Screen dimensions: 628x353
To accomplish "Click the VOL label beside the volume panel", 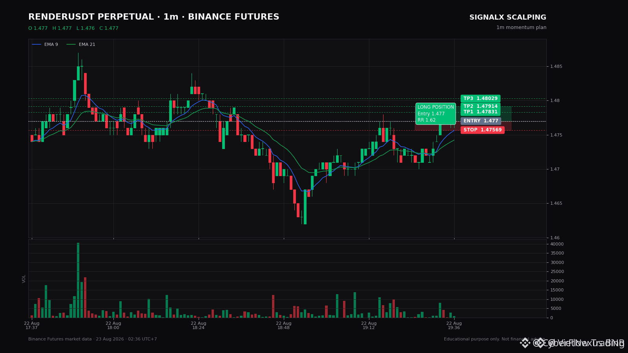I will point(24,279).
